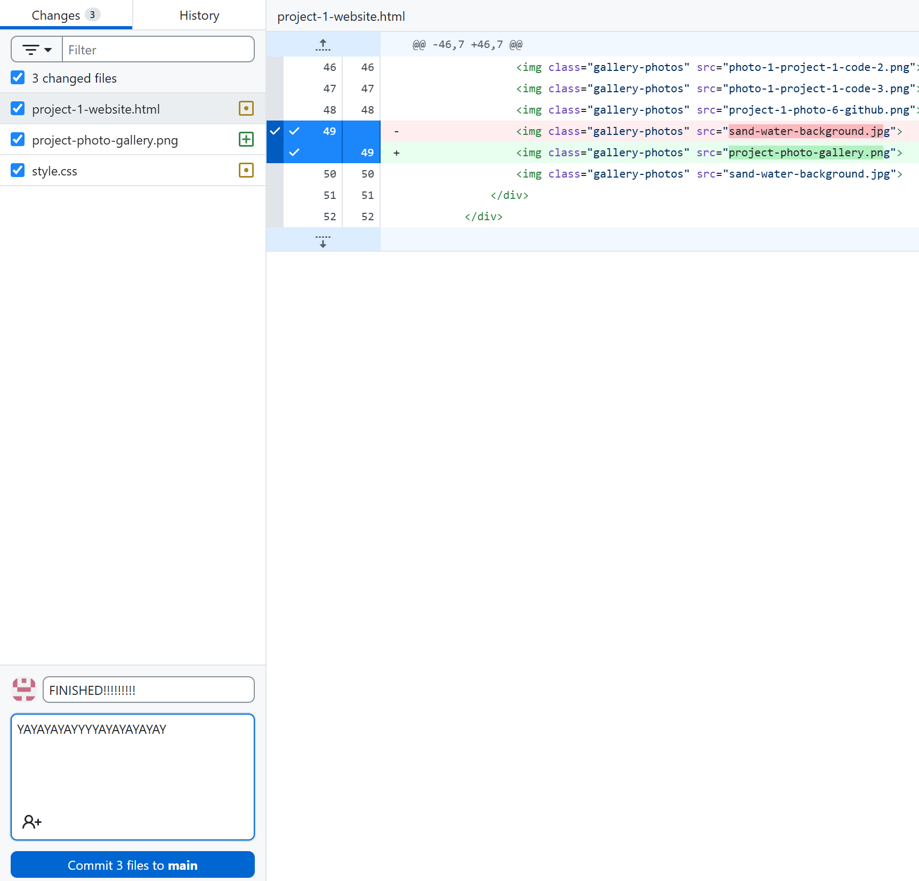The width and height of the screenshot is (919, 881).
Task: Open the filter options dropdown
Action: 37,50
